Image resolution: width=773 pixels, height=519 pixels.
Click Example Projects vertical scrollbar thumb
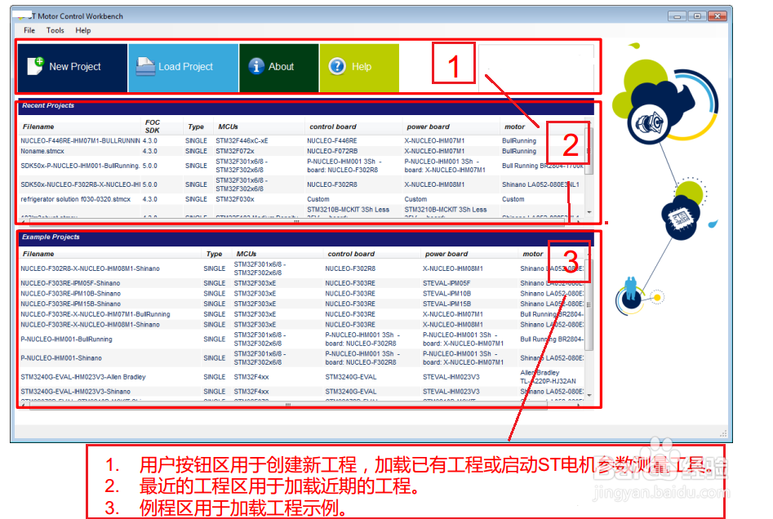(x=589, y=304)
